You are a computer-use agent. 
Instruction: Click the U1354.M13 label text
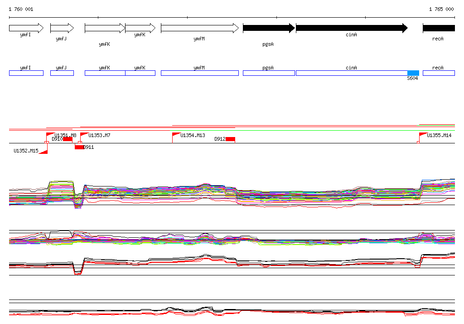tap(193, 135)
